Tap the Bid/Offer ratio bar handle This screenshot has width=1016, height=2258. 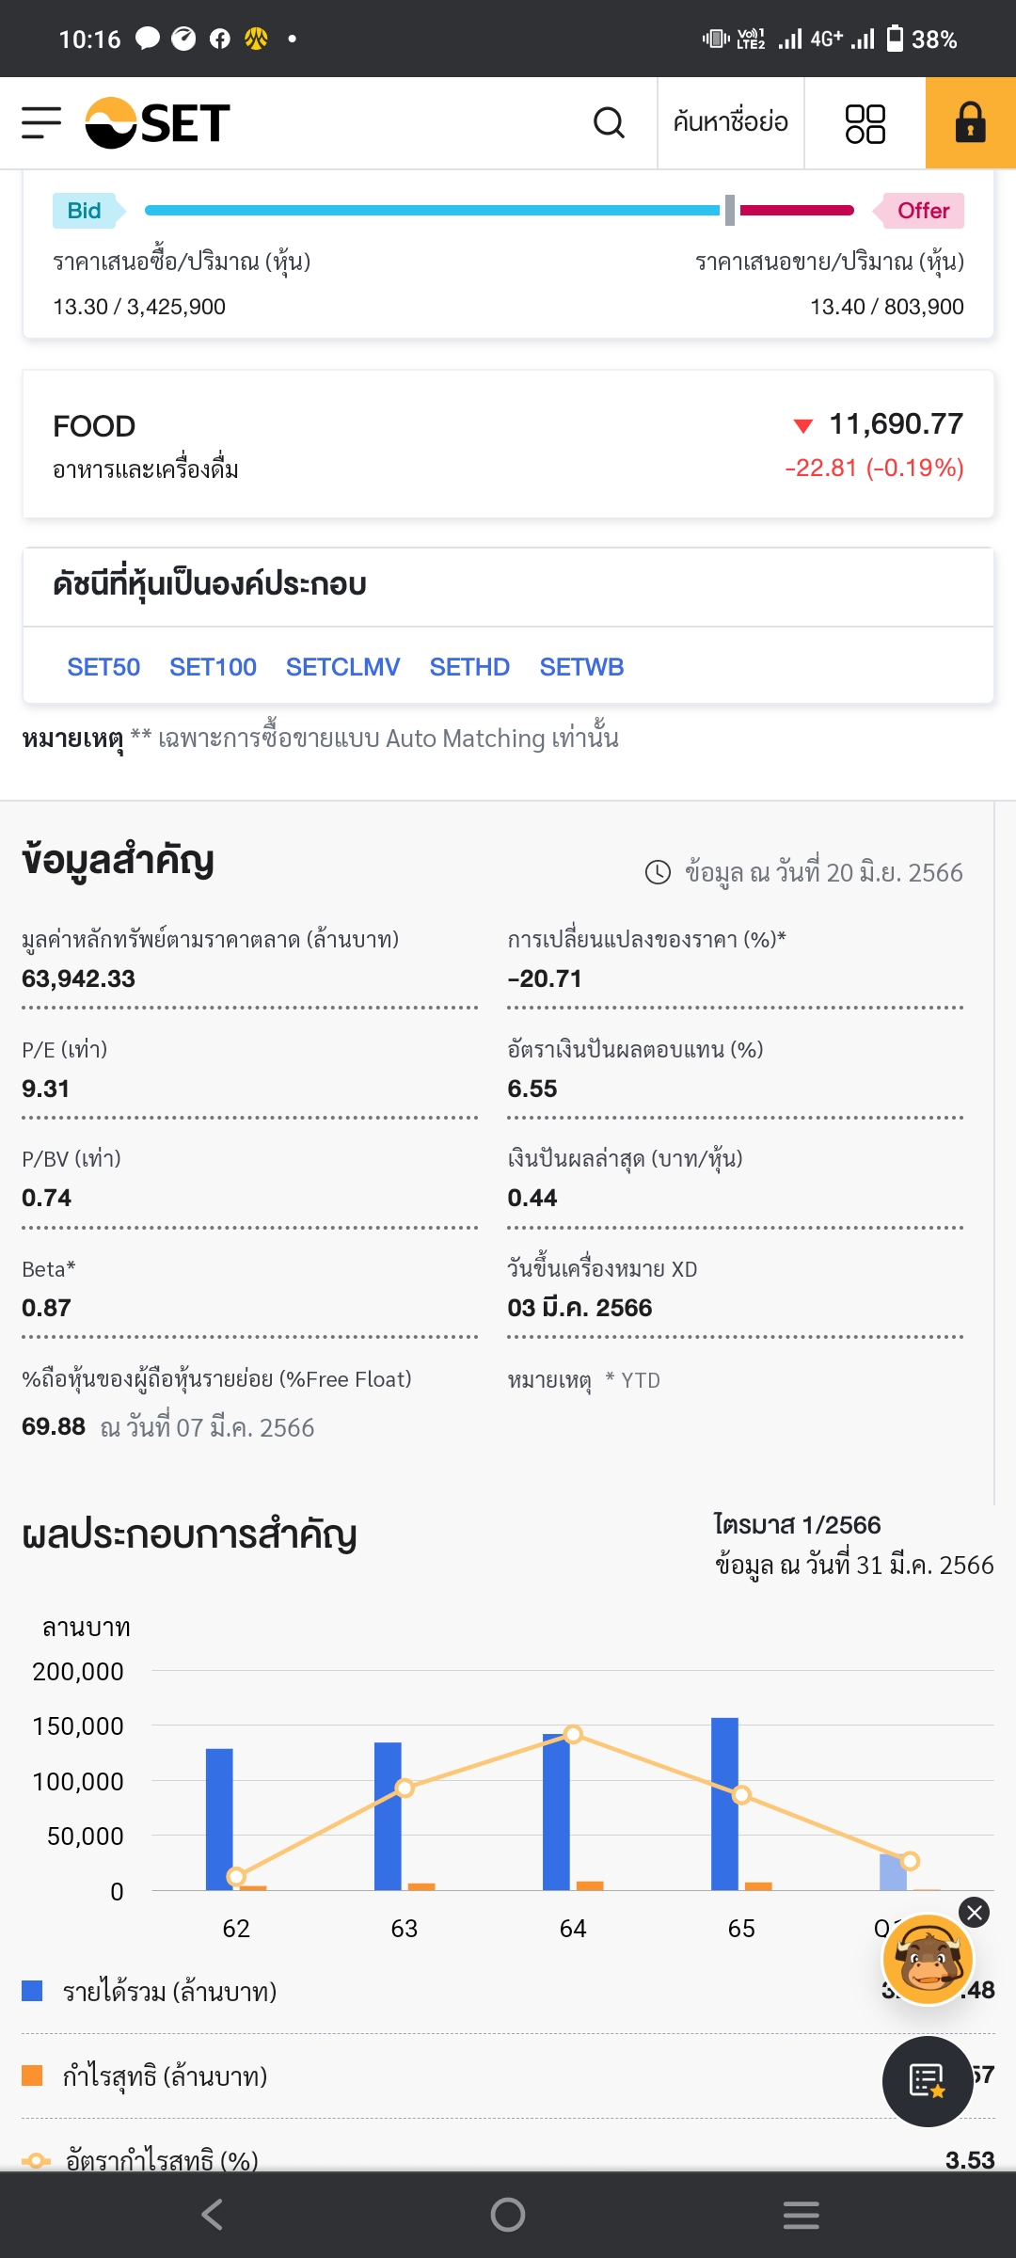[730, 211]
